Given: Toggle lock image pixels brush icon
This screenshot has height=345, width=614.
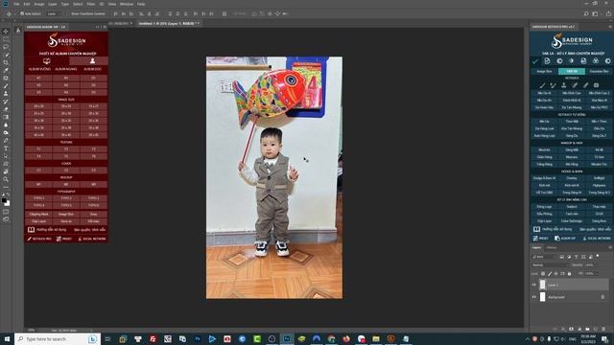Looking at the screenshot, I should pyautogui.click(x=550, y=273).
